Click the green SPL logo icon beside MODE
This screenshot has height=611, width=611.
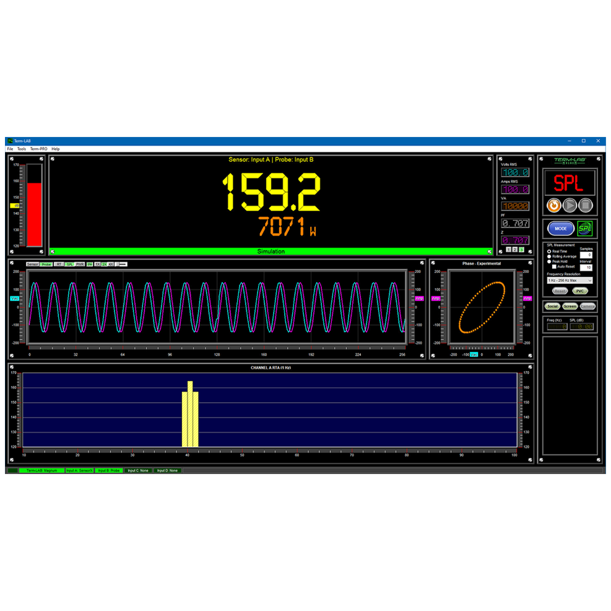(585, 228)
